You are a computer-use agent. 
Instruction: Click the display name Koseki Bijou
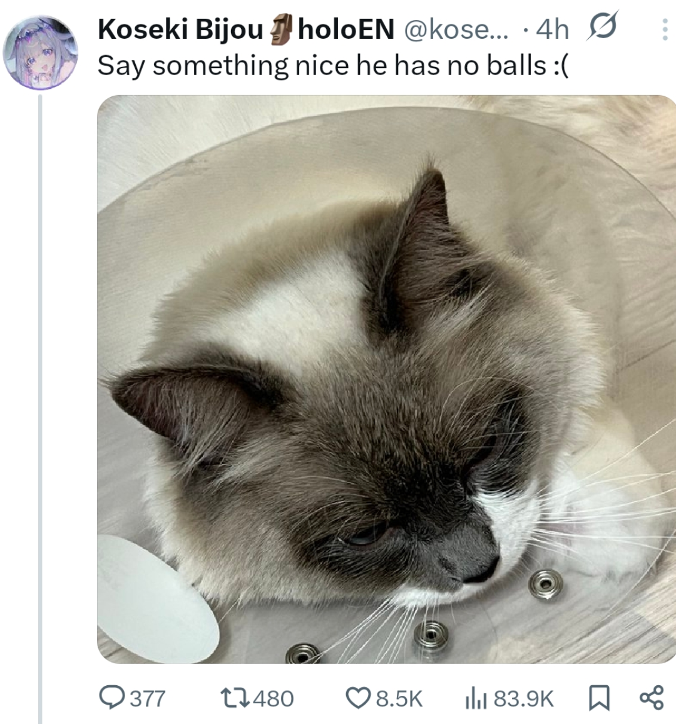click(180, 29)
